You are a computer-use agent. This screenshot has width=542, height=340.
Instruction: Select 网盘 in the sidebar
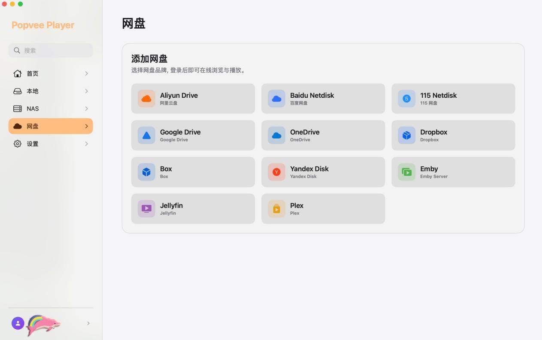coord(51,126)
